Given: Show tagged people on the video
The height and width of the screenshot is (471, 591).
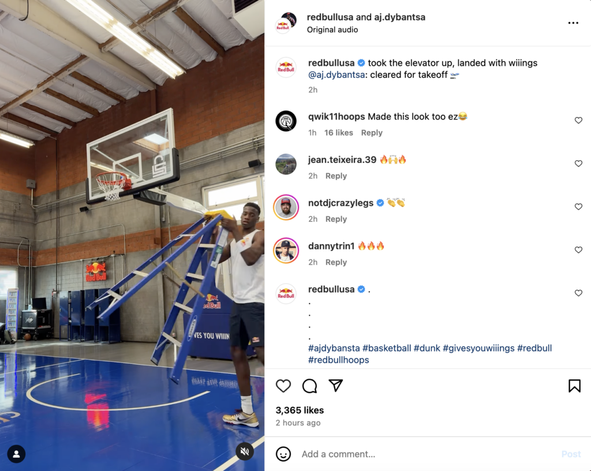Looking at the screenshot, I should click(16, 454).
